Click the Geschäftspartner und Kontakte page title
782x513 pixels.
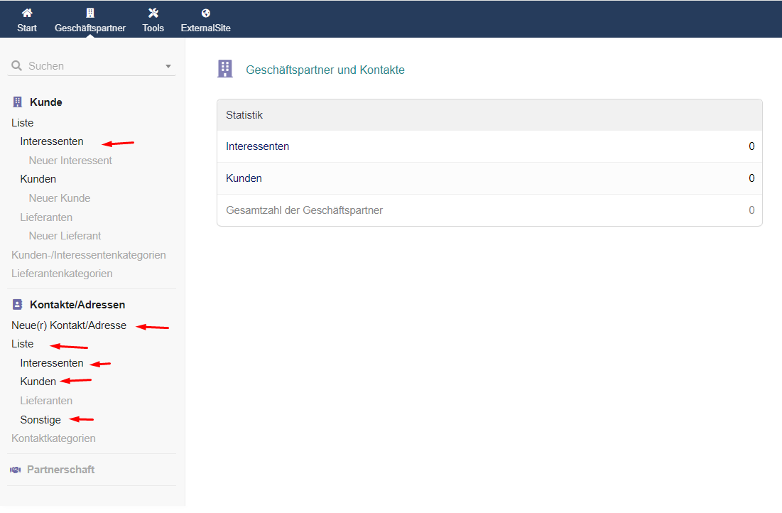pos(325,70)
